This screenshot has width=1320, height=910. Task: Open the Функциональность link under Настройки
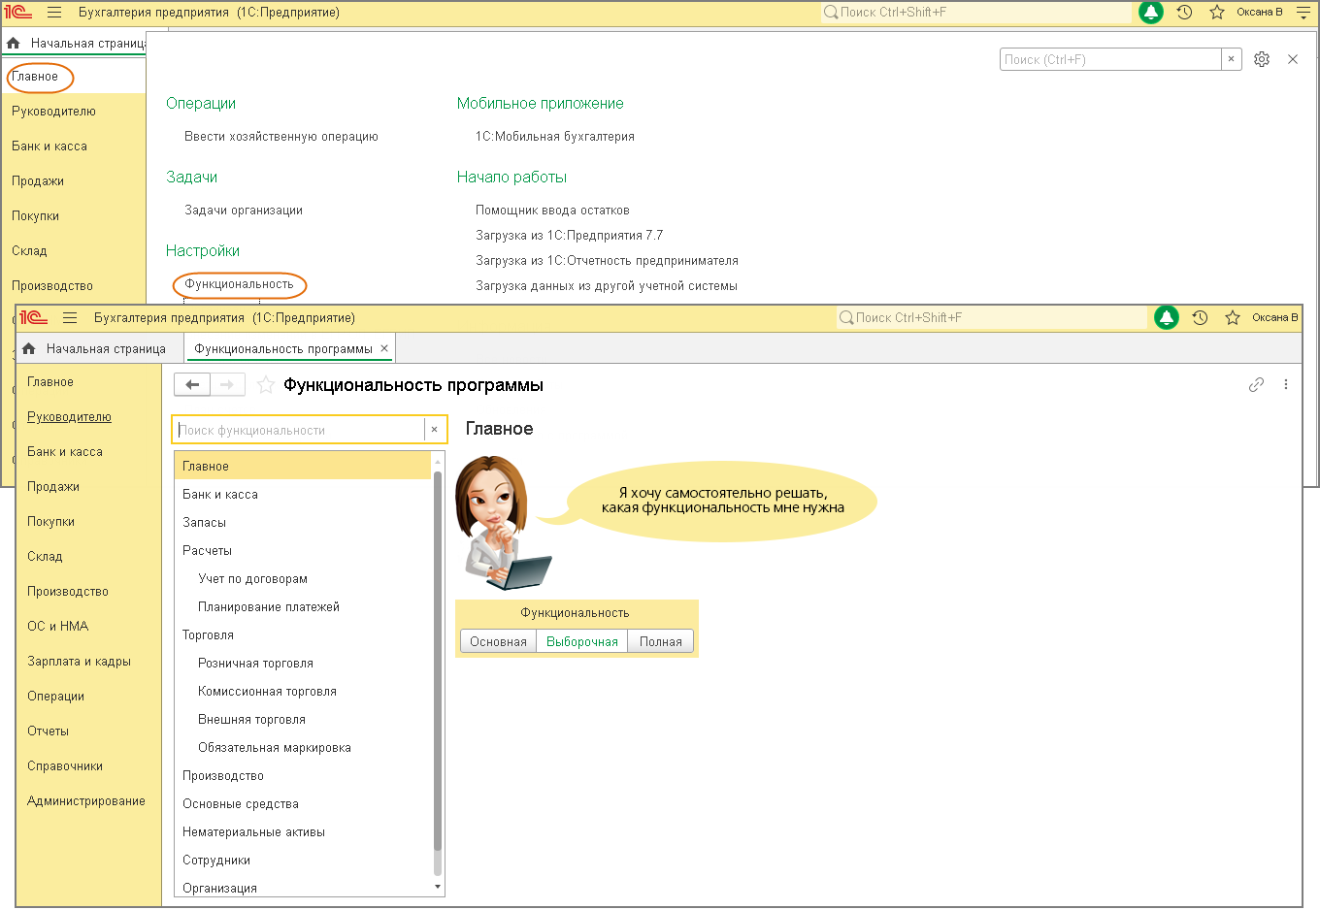(239, 284)
